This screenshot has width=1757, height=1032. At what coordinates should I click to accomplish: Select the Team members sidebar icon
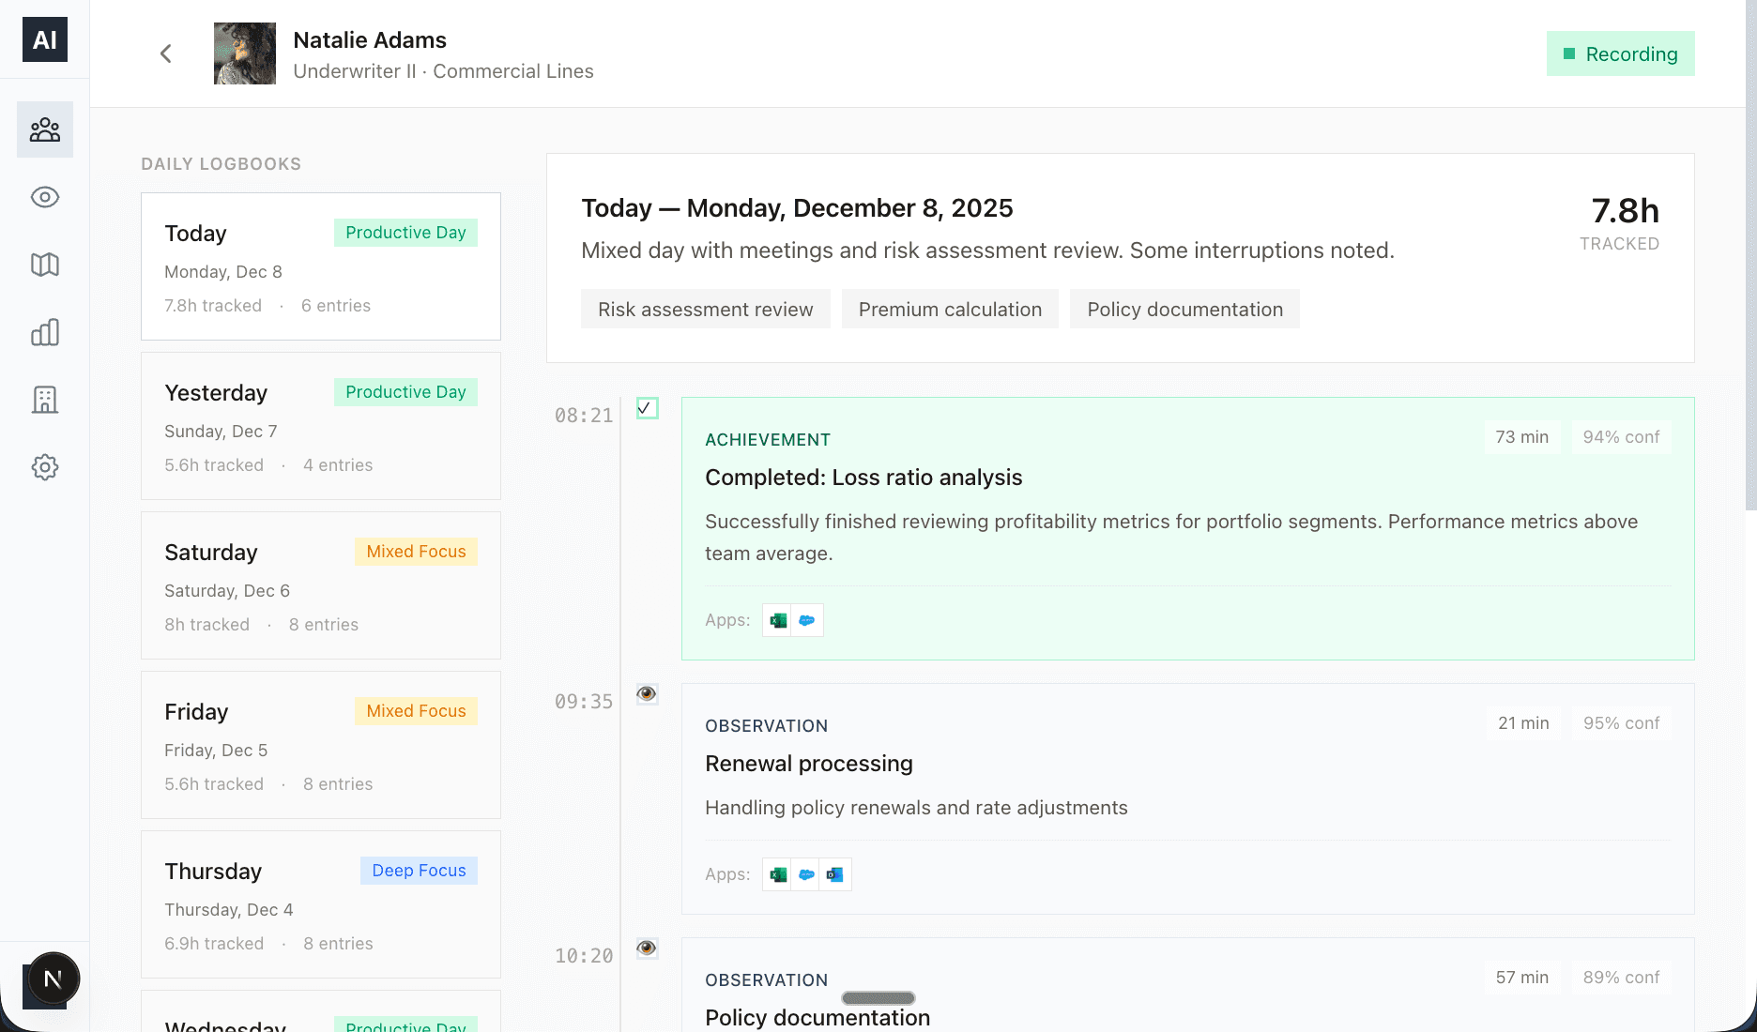pos(44,129)
